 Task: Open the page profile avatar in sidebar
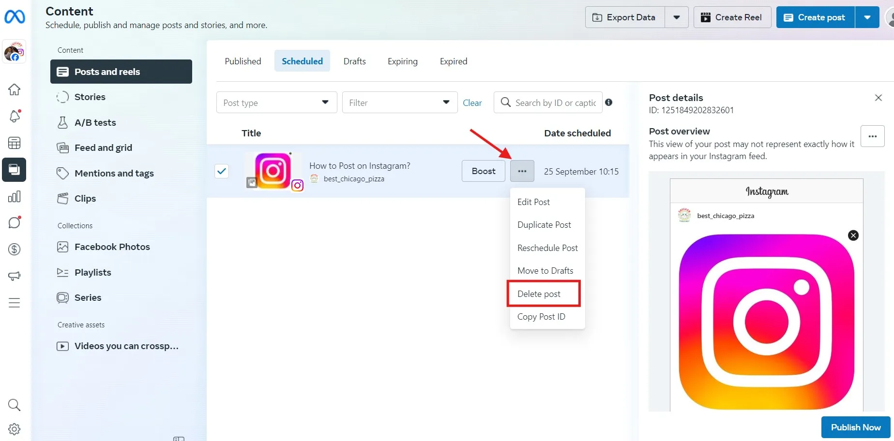[15, 52]
